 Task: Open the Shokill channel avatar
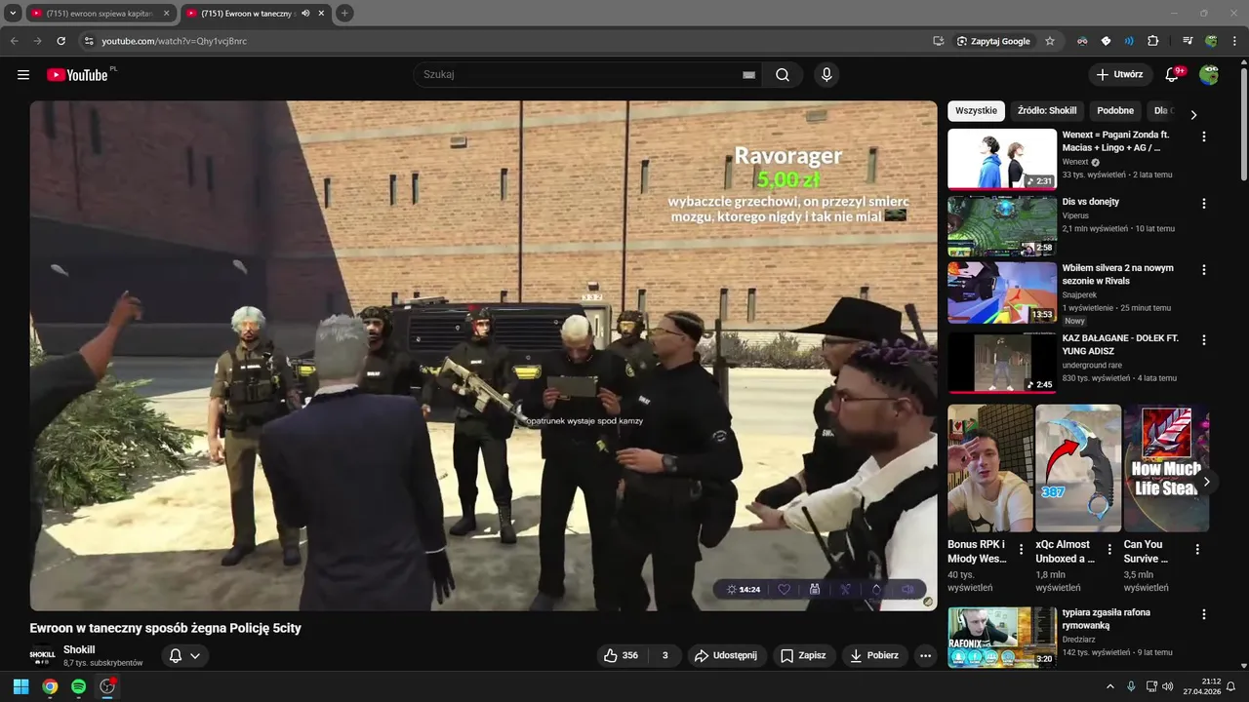42,656
